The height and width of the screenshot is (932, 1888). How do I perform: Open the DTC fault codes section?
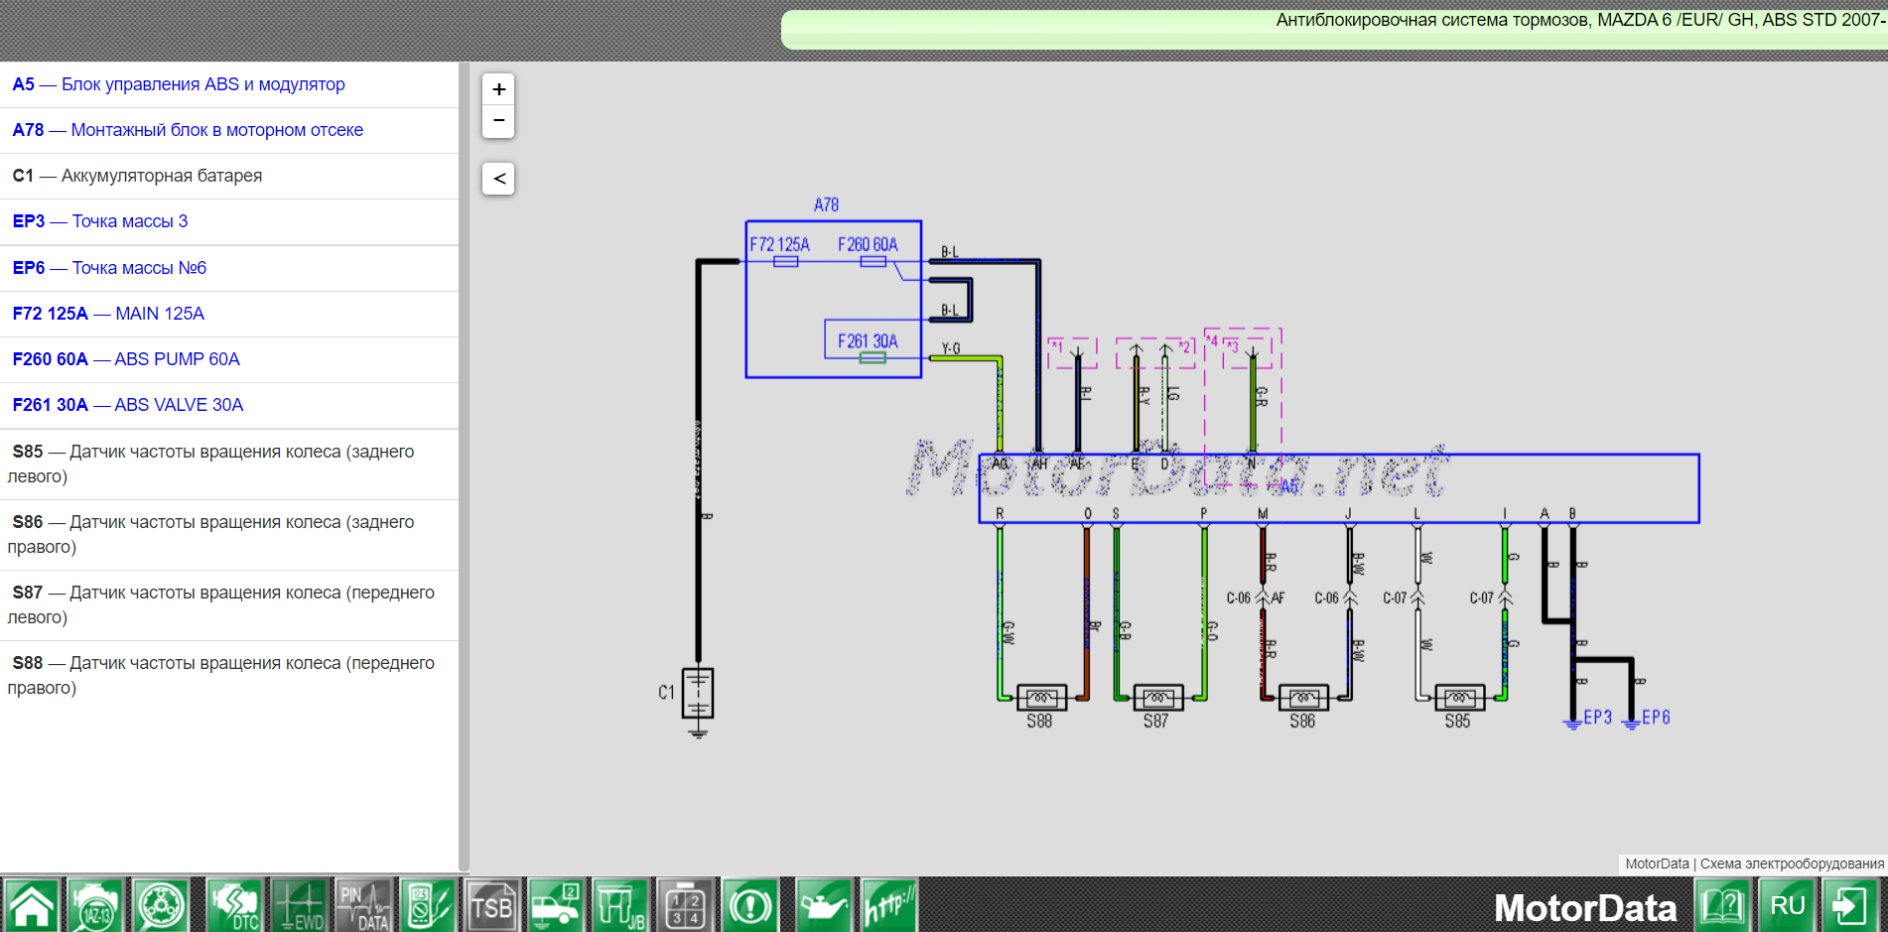click(x=235, y=905)
